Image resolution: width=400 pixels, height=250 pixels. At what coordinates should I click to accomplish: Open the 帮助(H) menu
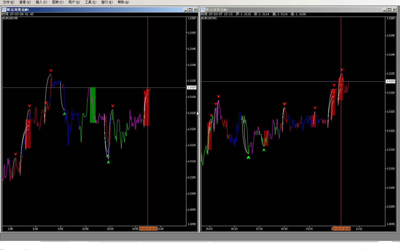pos(123,2)
